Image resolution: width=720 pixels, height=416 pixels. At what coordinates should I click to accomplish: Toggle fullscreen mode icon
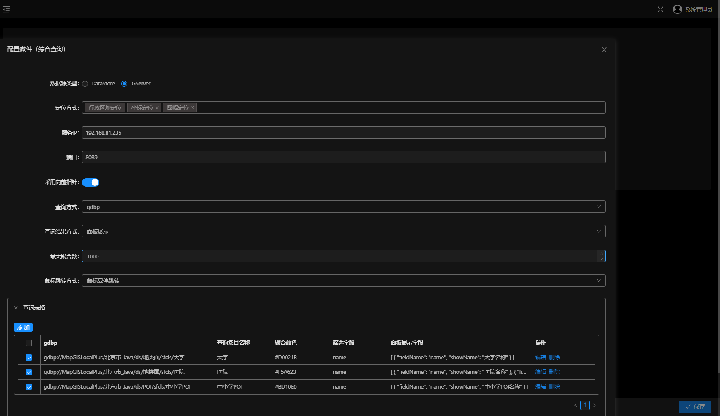[x=660, y=9]
